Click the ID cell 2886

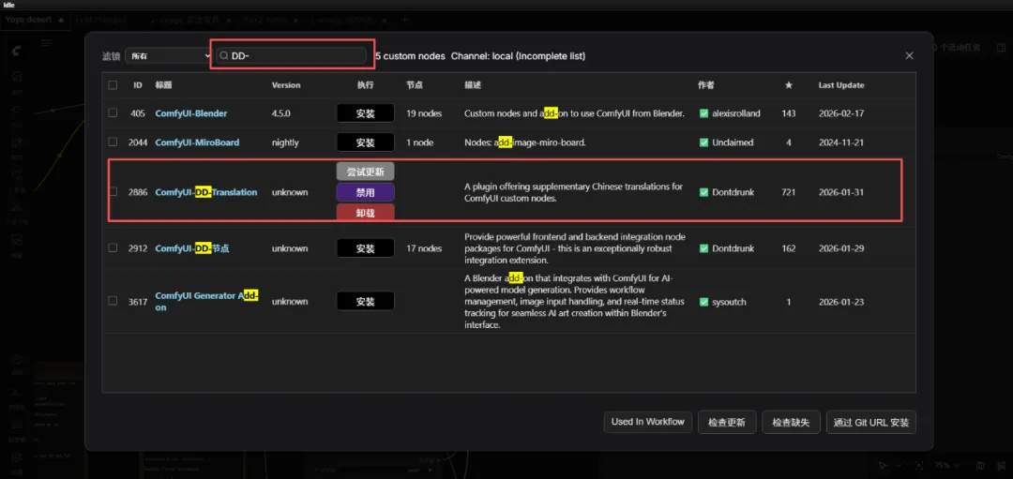coord(138,192)
